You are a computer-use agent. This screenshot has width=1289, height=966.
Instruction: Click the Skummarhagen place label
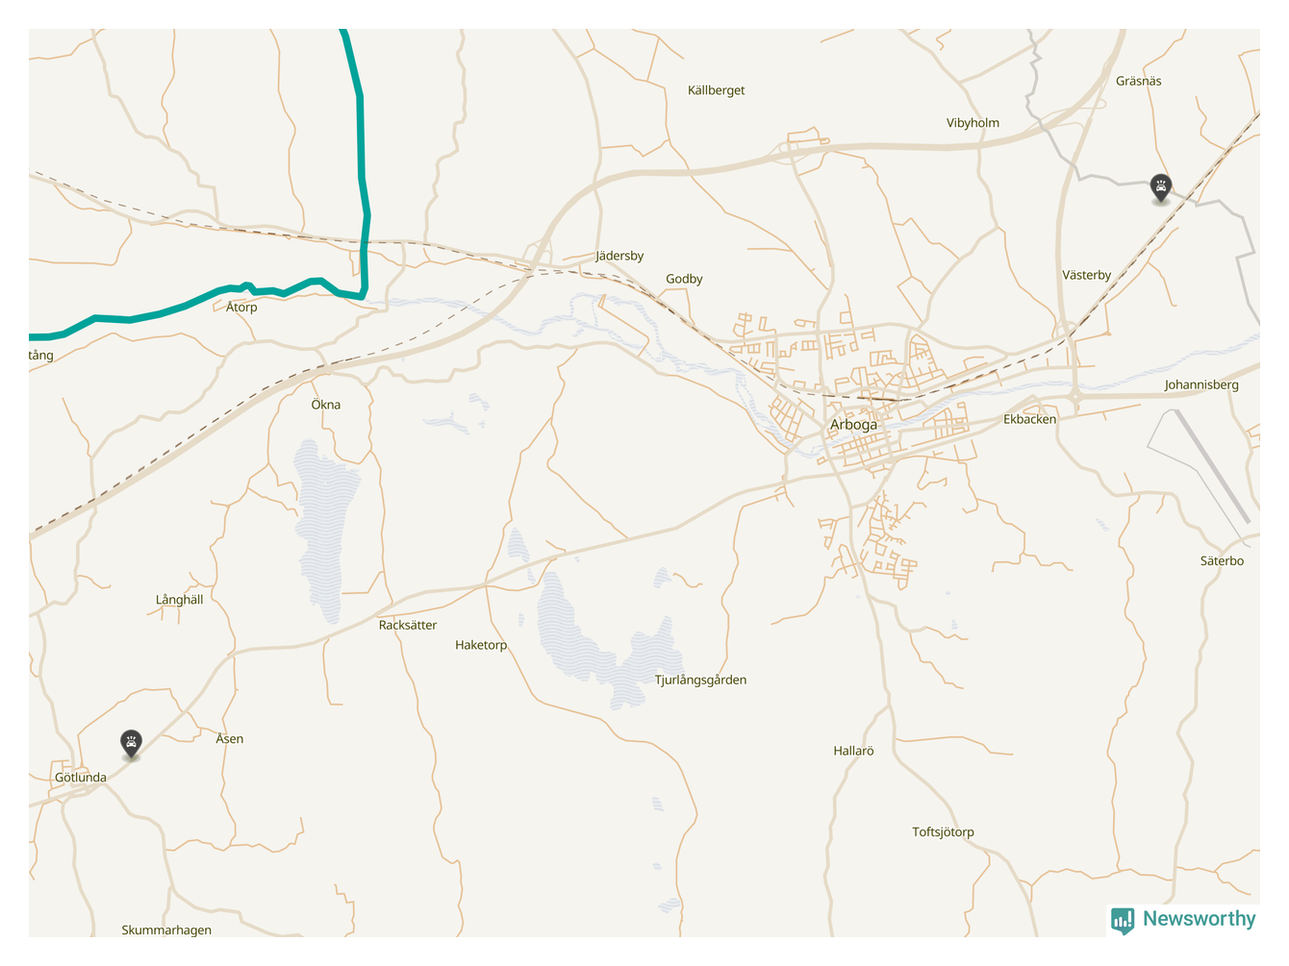click(x=166, y=930)
